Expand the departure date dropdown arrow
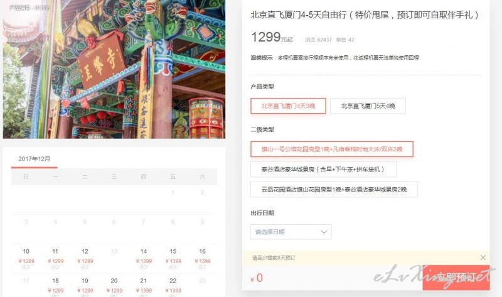The width and height of the screenshot is (502, 297). click(x=324, y=232)
